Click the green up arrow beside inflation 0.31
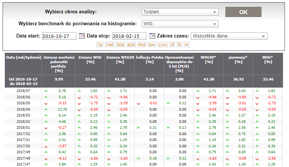Viewport: 289px width, 167px height. (x=139, y=128)
